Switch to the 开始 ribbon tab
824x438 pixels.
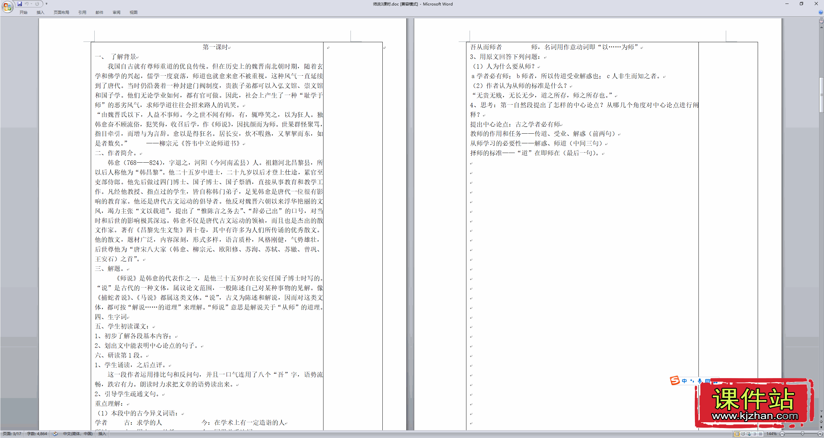(23, 12)
